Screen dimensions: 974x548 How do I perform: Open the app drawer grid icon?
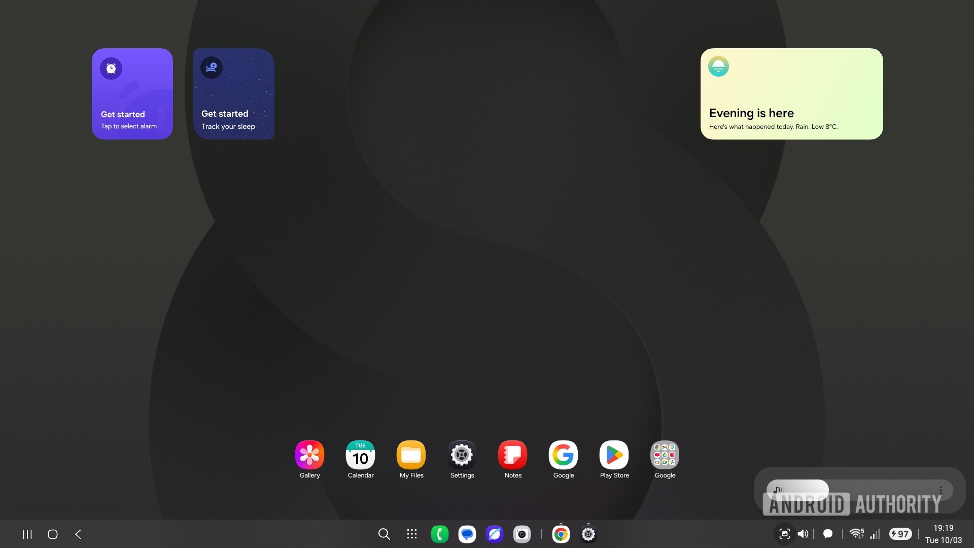[411, 534]
